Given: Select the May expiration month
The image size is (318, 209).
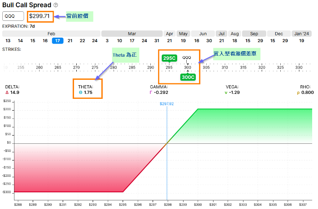Looking at the screenshot, I should click(x=183, y=34).
